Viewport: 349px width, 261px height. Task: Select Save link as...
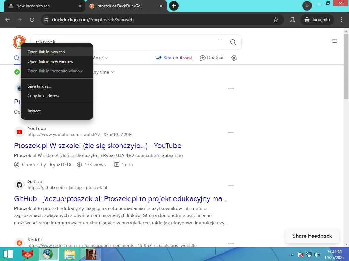pos(57,86)
